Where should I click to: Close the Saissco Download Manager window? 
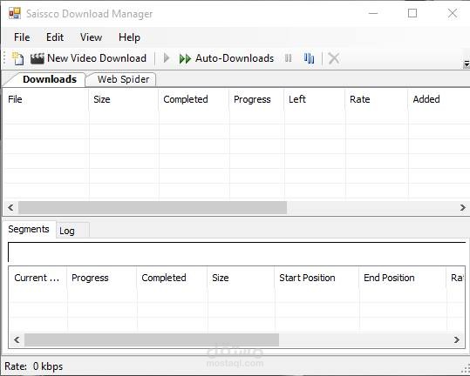[x=453, y=13]
